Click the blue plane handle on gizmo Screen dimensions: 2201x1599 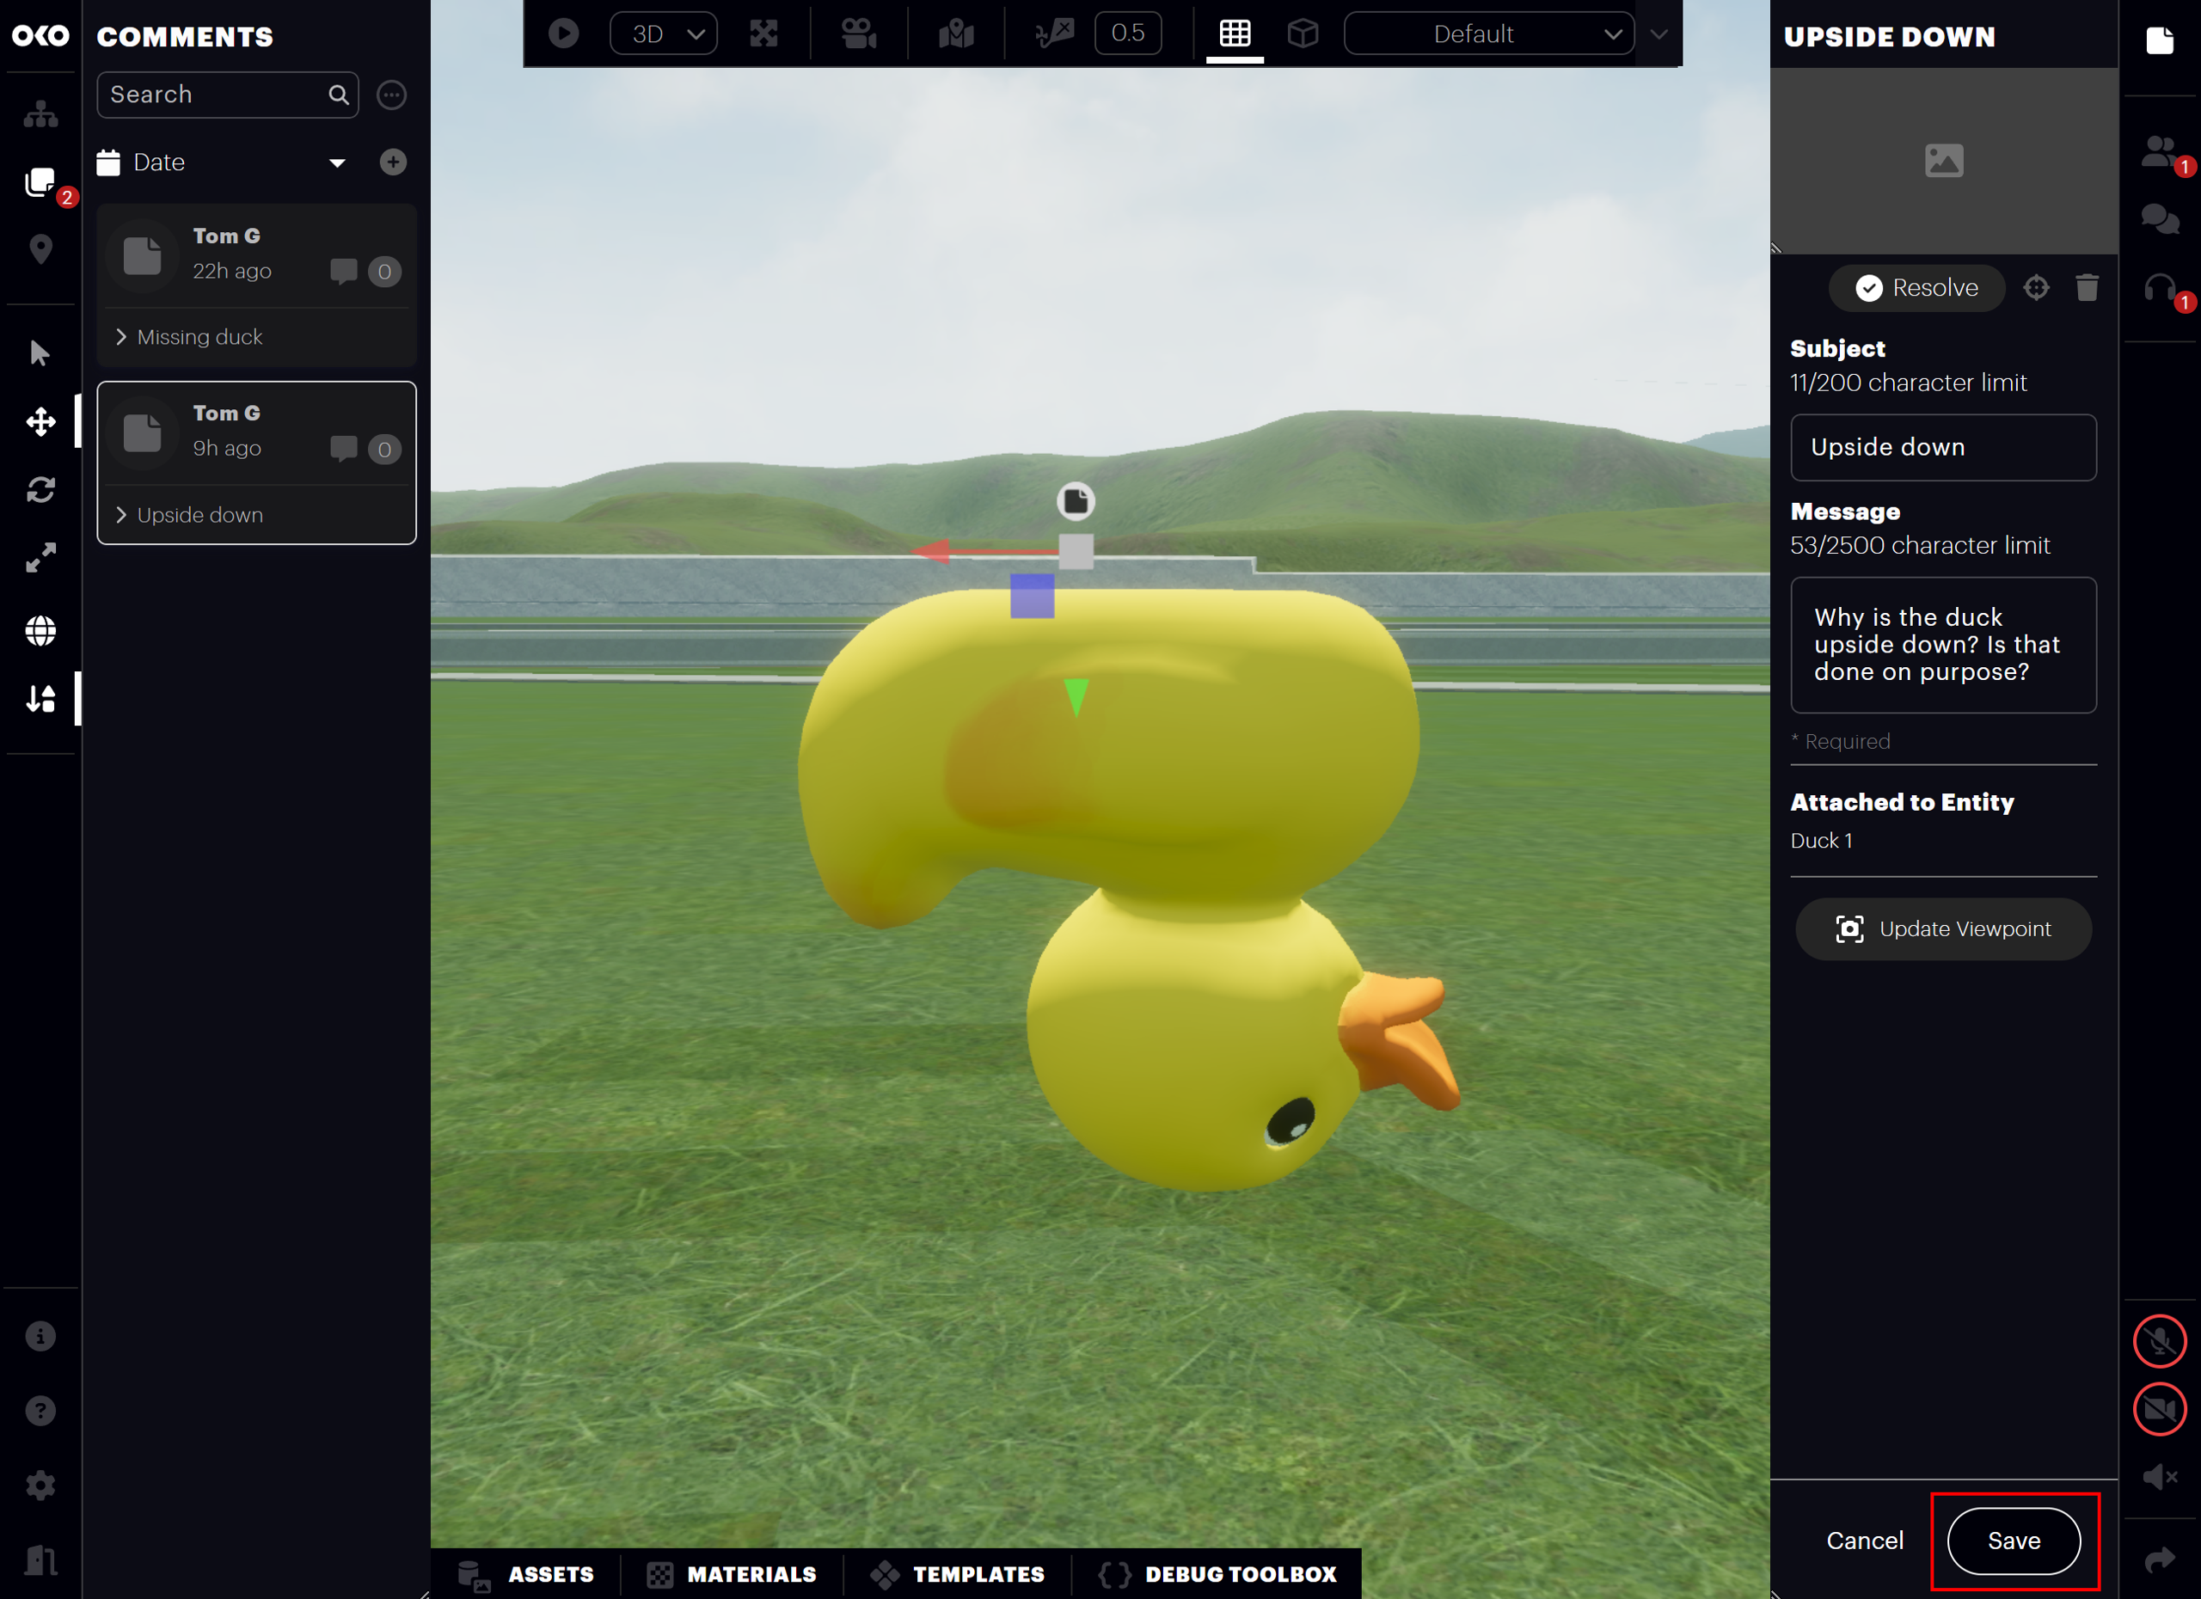point(1032,596)
